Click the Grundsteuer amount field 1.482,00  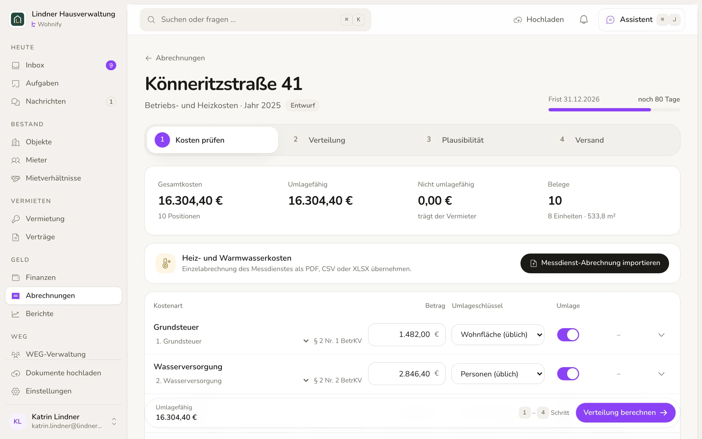coord(407,334)
